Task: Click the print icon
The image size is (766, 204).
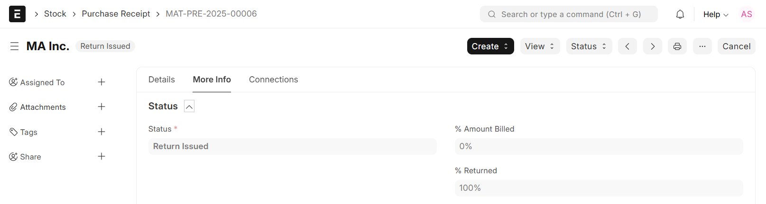Action: [677, 46]
